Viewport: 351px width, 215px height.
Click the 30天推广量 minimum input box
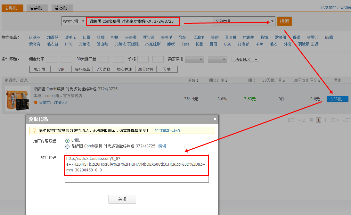103,59
